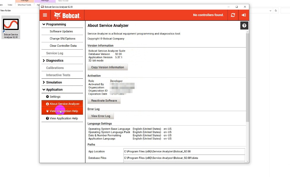The height and width of the screenshot is (177, 290).
Task: Select Change SN/Options
Action: (x=62, y=39)
